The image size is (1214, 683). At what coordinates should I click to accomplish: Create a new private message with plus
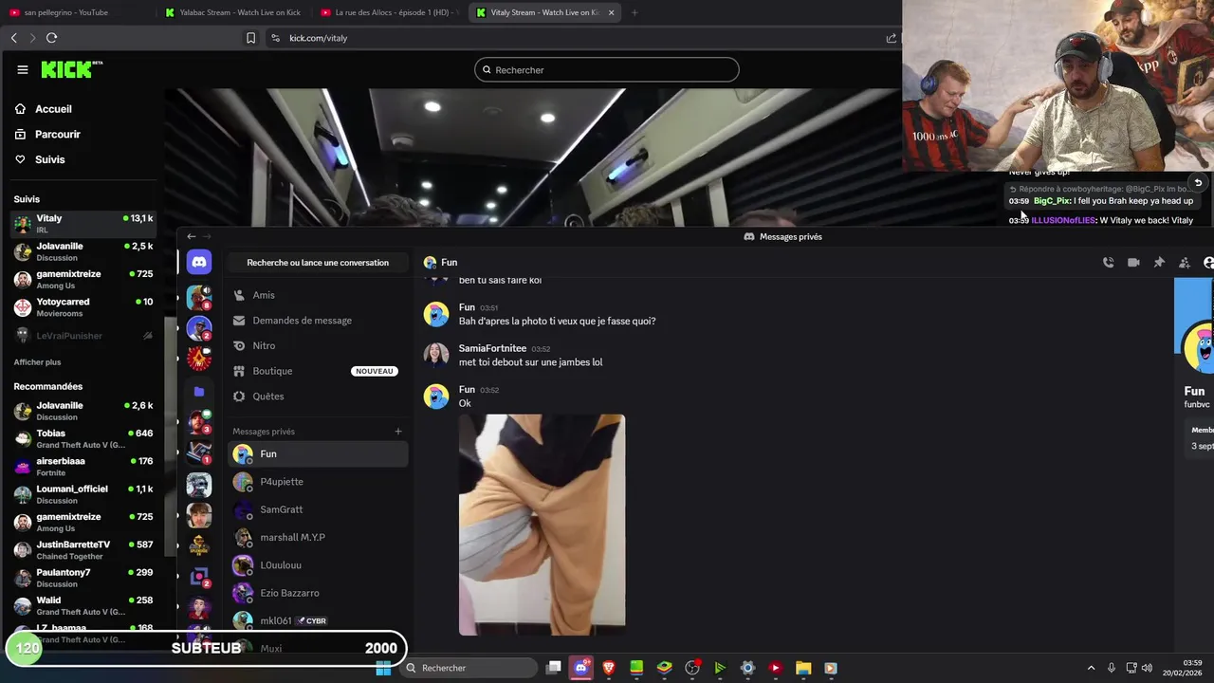tap(398, 432)
